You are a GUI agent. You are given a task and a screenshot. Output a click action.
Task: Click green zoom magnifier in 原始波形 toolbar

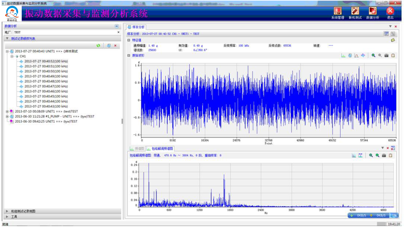(x=373, y=56)
